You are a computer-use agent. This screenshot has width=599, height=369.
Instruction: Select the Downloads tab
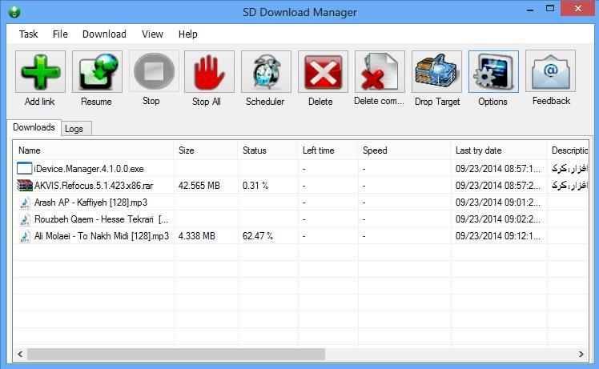pyautogui.click(x=34, y=127)
